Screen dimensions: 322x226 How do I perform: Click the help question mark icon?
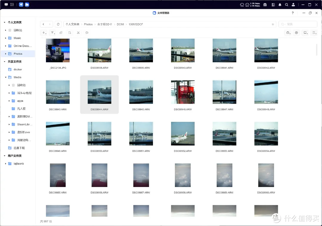tap(292, 13)
